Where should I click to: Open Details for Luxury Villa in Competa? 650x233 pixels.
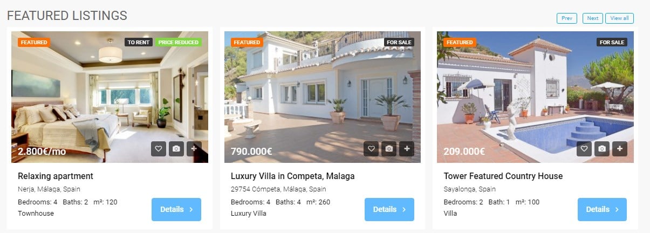point(389,209)
